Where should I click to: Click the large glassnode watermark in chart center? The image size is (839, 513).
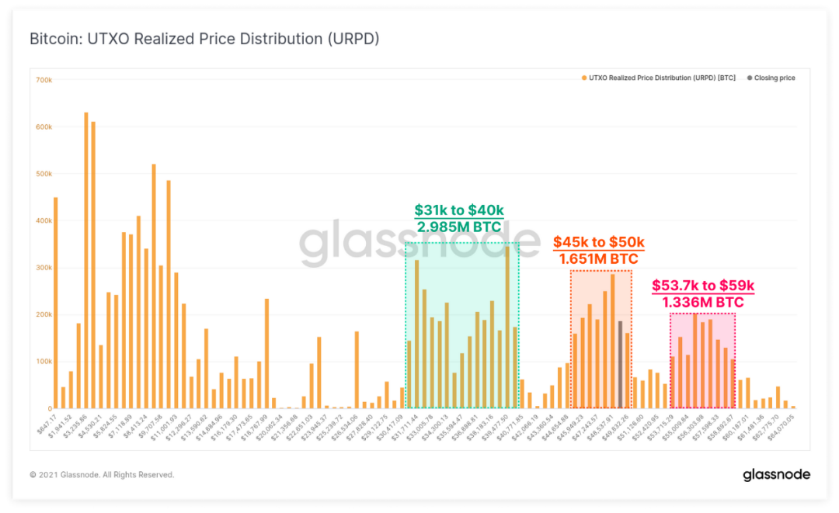click(419, 243)
